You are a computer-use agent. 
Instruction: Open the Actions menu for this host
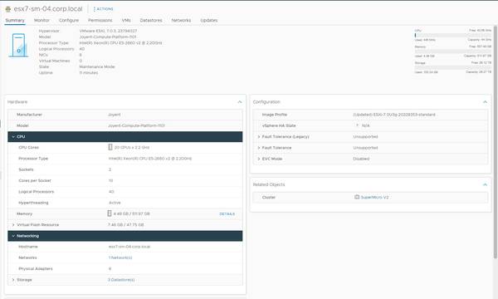104,9
